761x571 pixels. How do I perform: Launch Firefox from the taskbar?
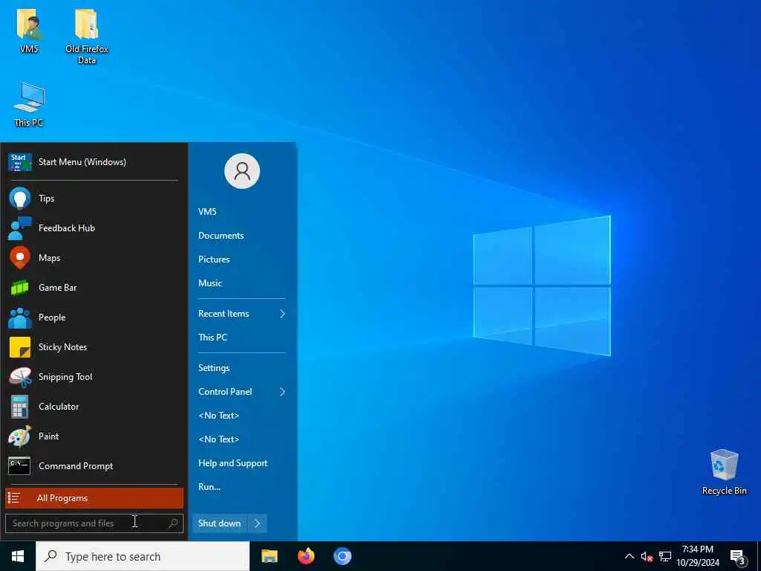coord(305,556)
